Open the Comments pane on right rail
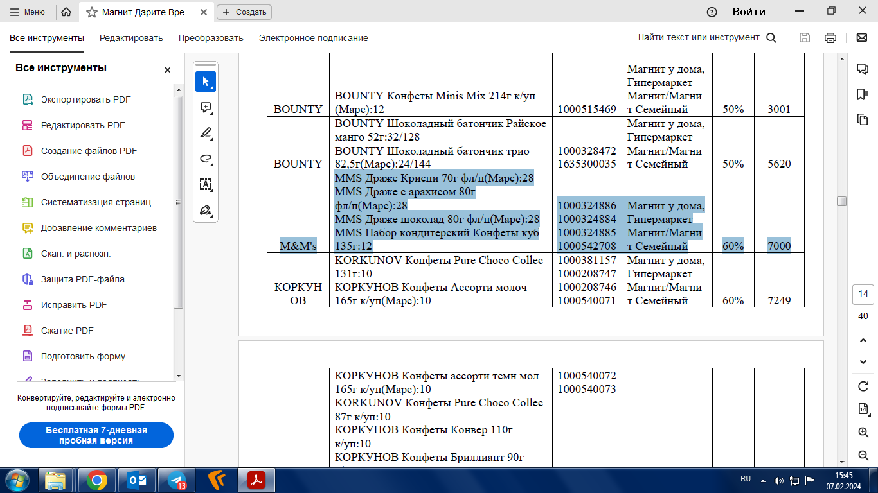The width and height of the screenshot is (878, 493). click(x=863, y=69)
